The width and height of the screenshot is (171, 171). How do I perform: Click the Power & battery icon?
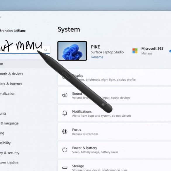(x=65, y=150)
